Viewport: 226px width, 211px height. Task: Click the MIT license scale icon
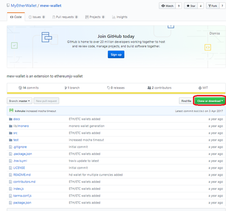[x=200, y=88]
